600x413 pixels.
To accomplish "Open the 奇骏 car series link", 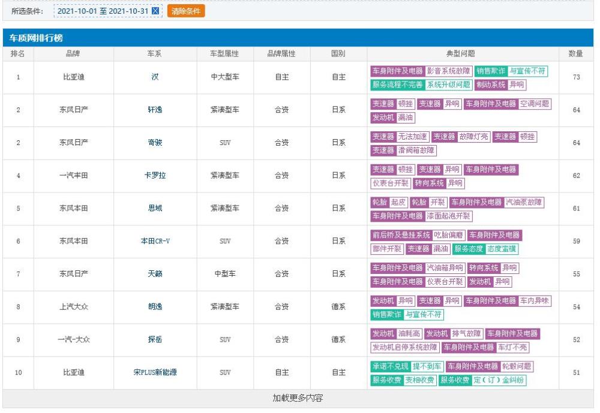I will (155, 143).
